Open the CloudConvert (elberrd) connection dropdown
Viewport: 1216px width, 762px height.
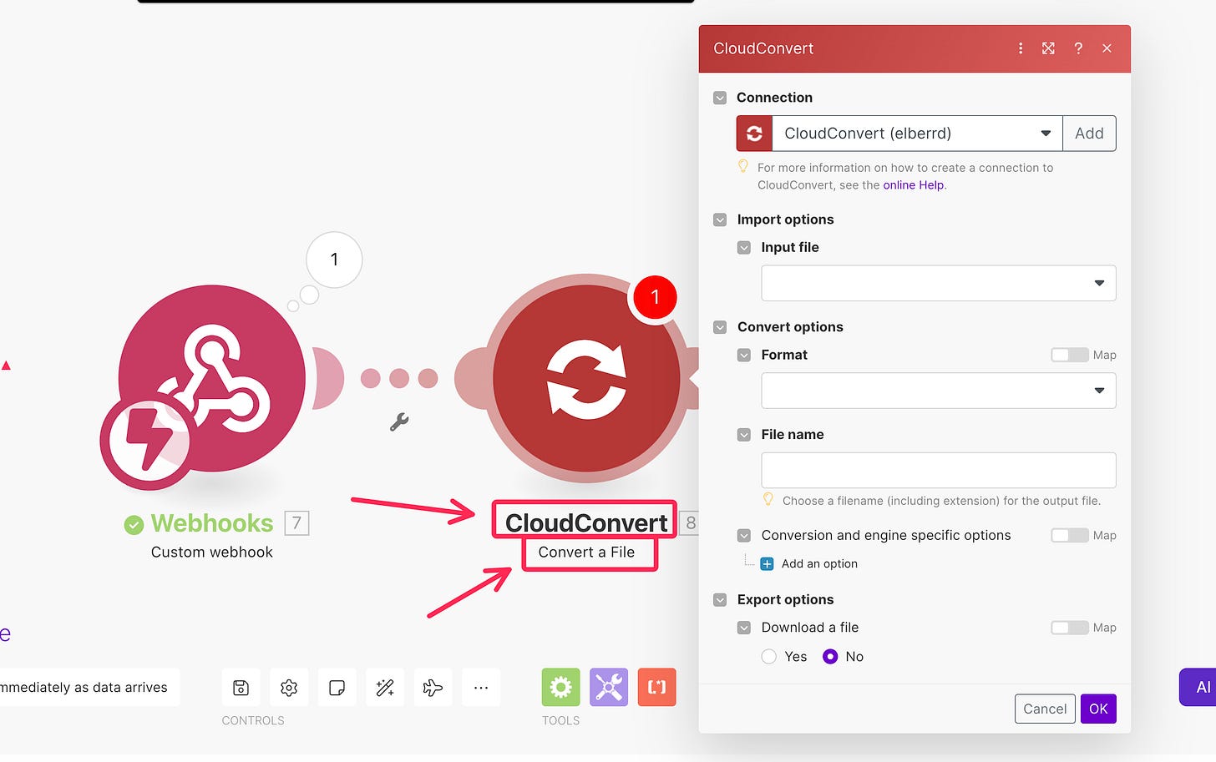(x=917, y=134)
